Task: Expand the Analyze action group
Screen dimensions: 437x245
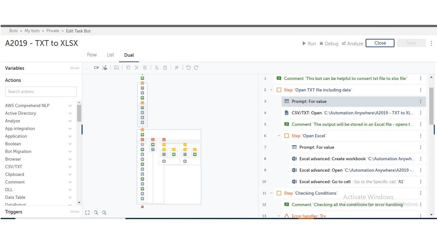Action: (70, 121)
